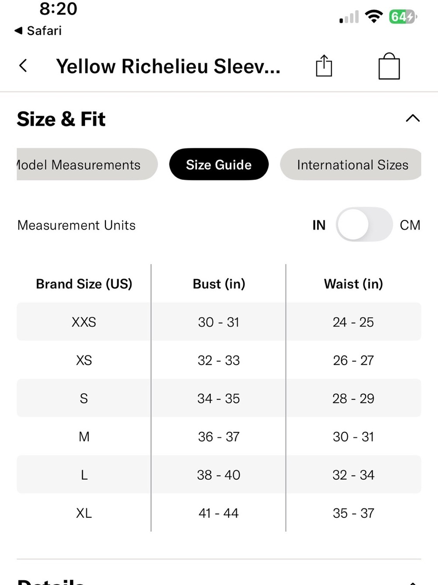Tap the Waist (in) column header
This screenshot has width=438, height=585.
pyautogui.click(x=353, y=284)
